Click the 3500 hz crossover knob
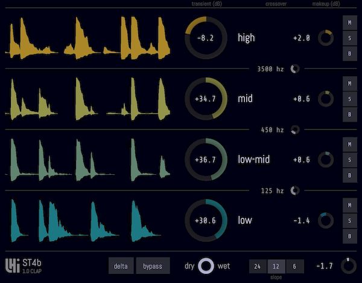Screen dimensions: 362x283 click(x=295, y=69)
